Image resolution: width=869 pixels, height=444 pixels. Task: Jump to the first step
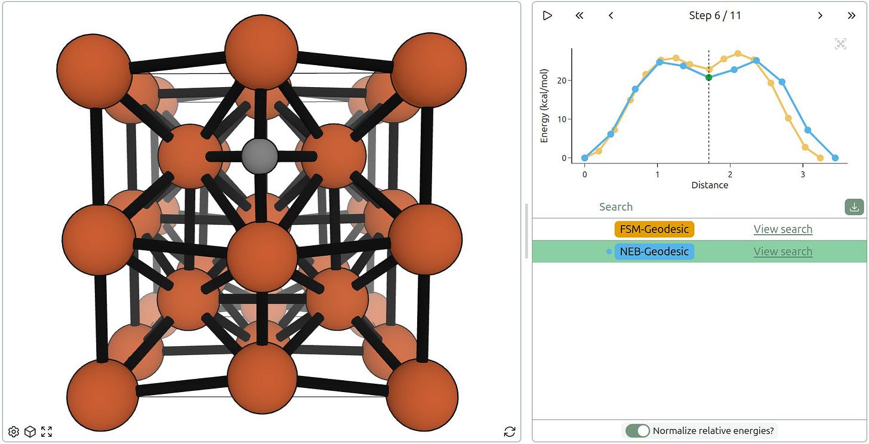click(579, 16)
